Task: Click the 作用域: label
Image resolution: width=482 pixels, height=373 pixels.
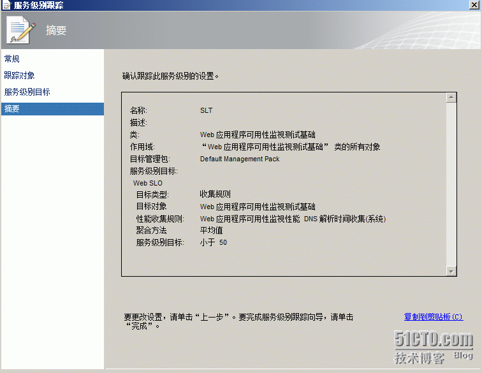Action: (x=142, y=147)
